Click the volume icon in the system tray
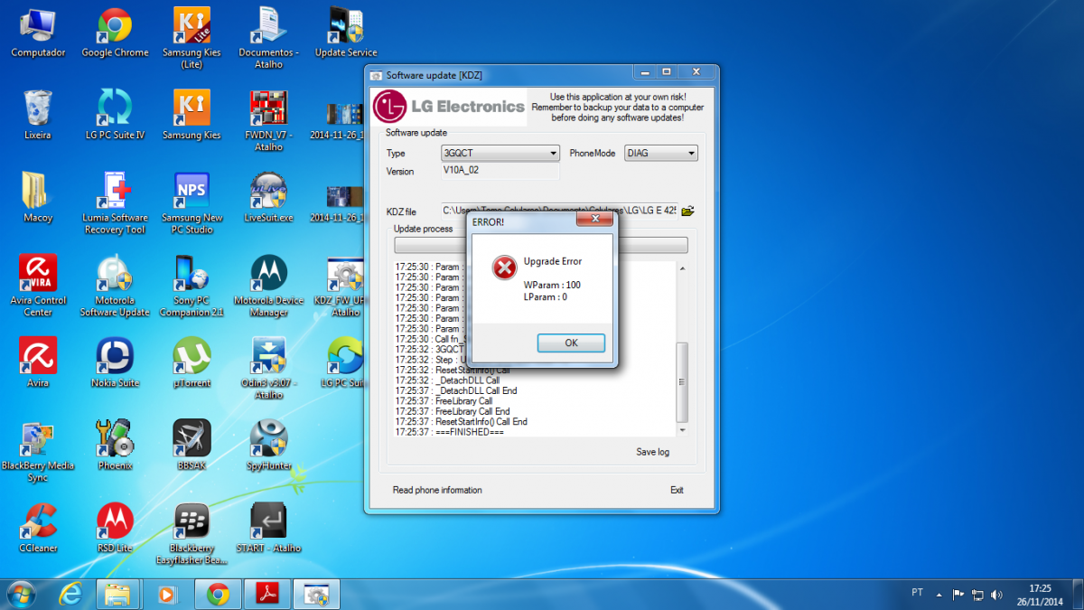Screen dimensions: 1084x610 coord(996,595)
